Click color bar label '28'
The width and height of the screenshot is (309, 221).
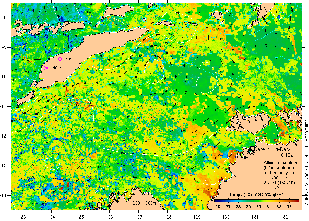238,207
